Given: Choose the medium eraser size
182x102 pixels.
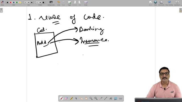Looking at the screenshot, I should pos(40,3).
